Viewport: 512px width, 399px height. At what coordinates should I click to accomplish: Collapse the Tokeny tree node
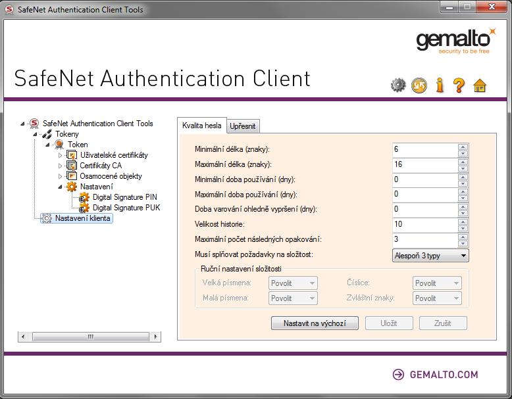35,134
